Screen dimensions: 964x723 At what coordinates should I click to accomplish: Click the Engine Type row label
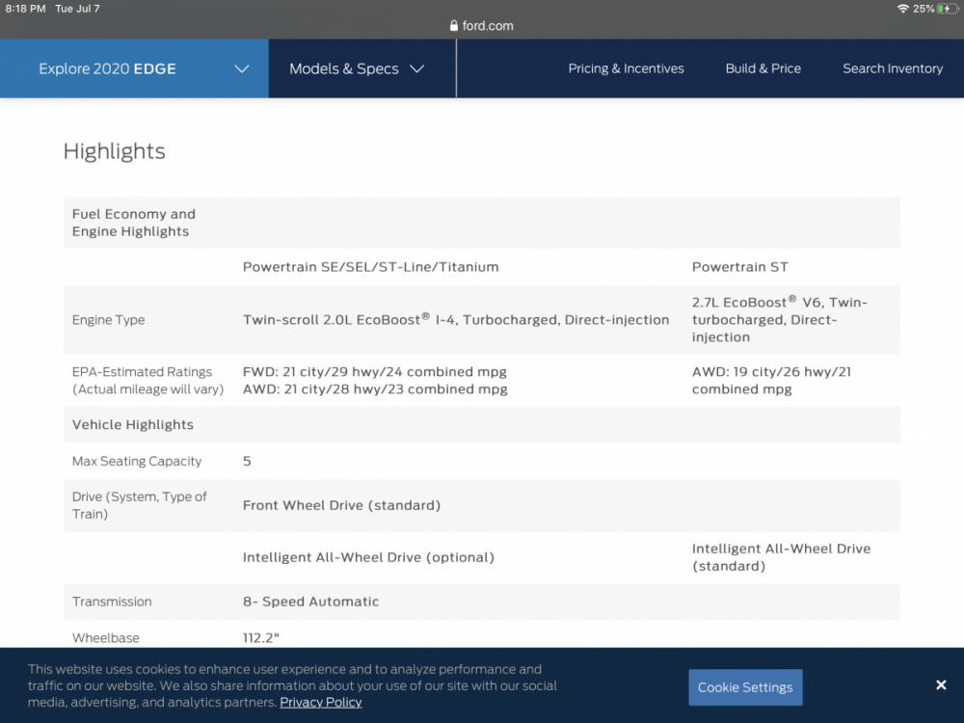click(108, 320)
